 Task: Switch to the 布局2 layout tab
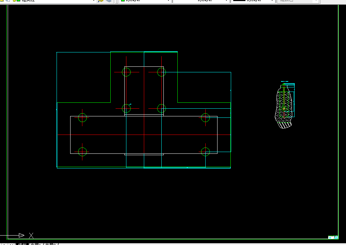point(51,244)
